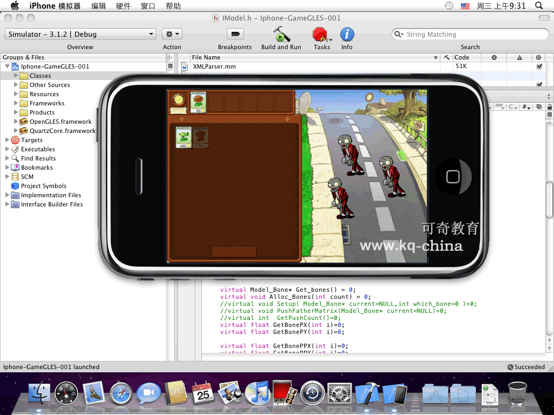Screen dimensions: 554x415
Task: Click the red Tasks stop icon
Action: (320, 35)
